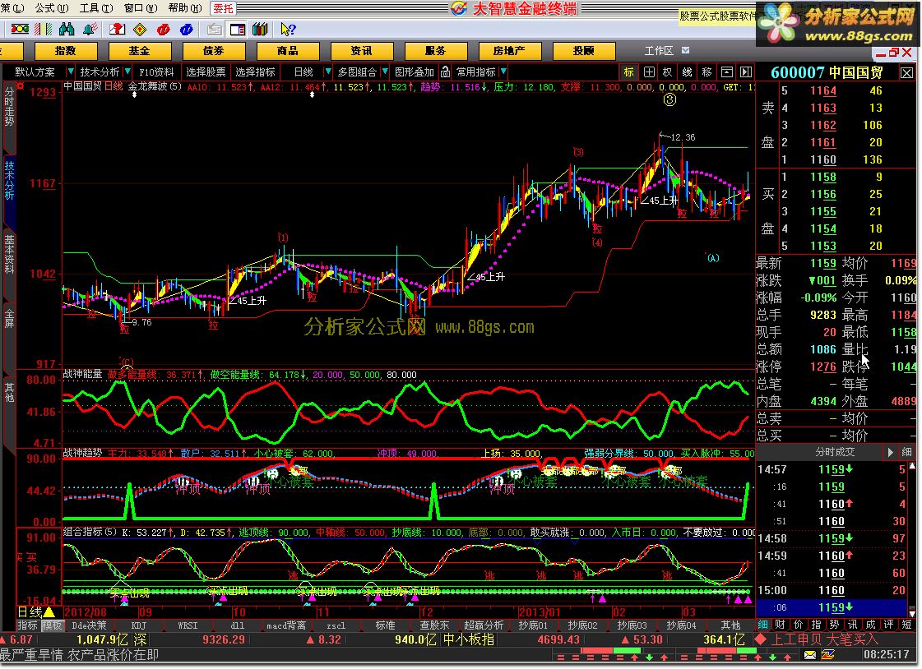922x669 pixels.
Task: Select the 商品 category button
Action: point(287,51)
